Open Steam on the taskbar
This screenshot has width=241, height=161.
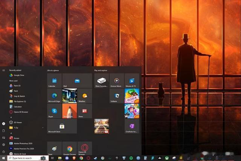95,158
